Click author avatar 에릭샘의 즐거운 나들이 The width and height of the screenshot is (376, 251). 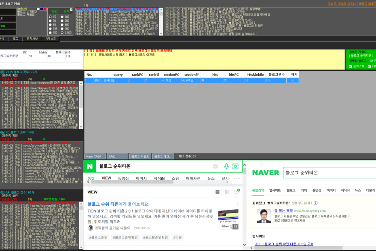90,228
